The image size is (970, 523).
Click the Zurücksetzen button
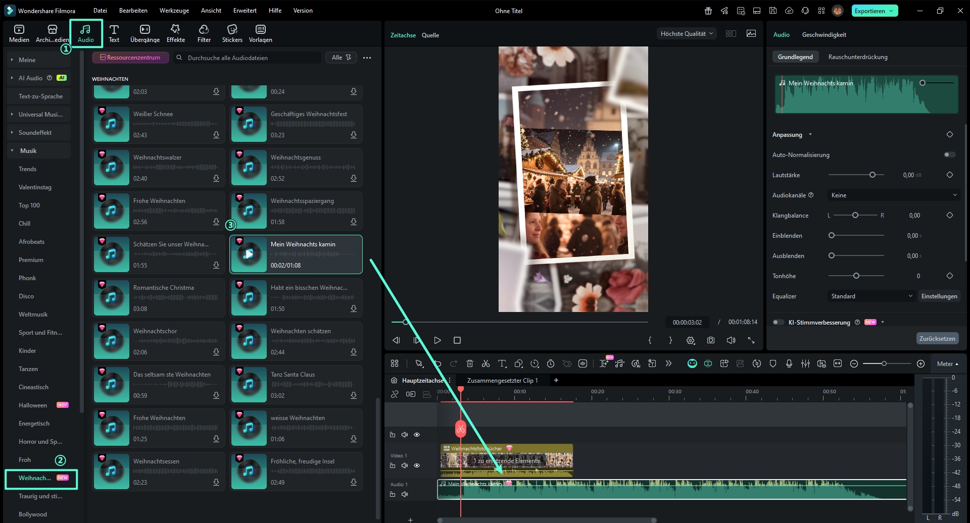937,338
